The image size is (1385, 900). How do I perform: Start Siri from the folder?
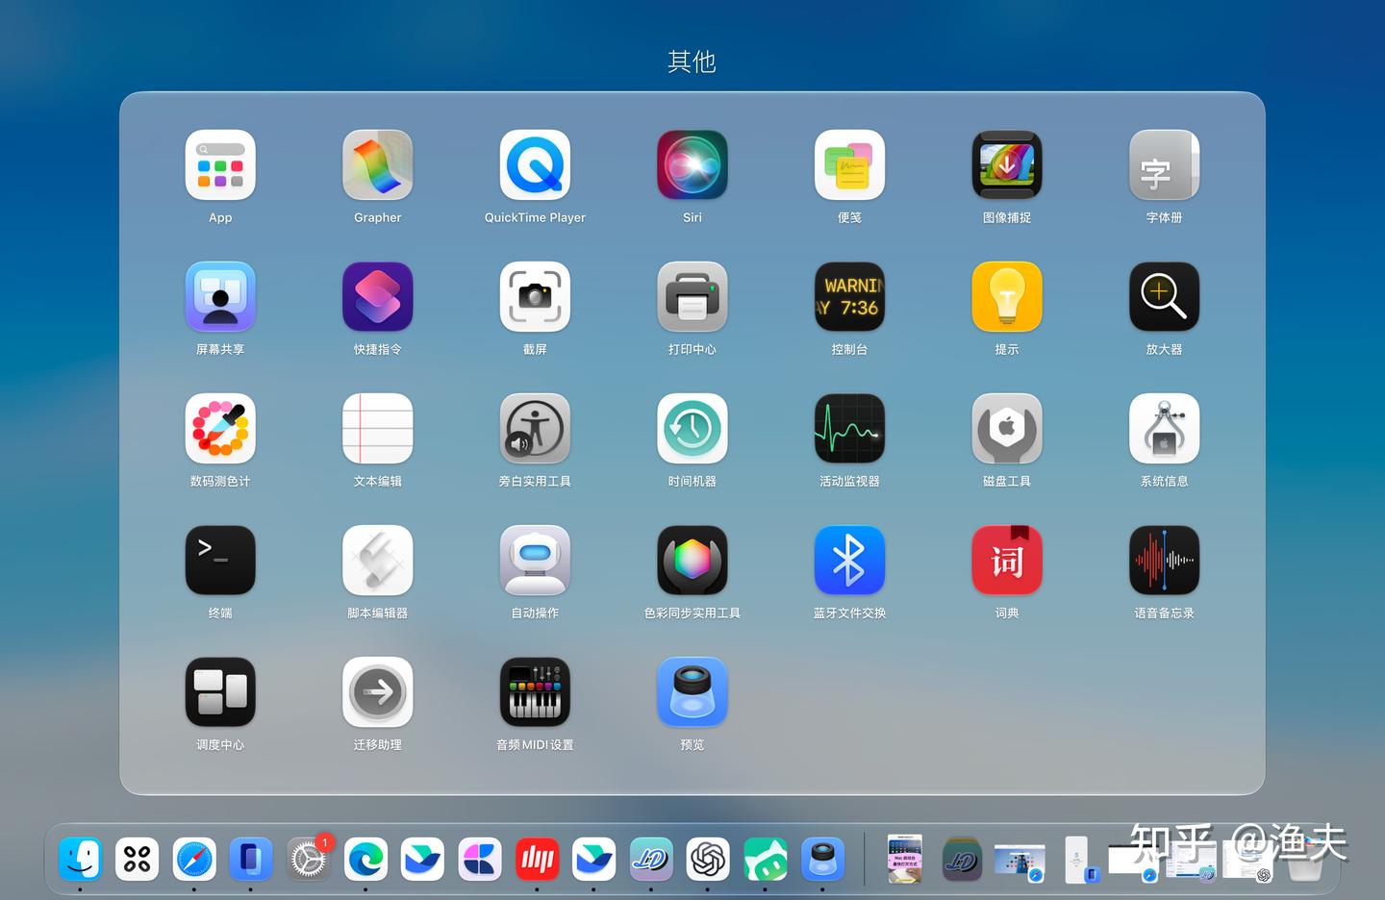click(692, 165)
